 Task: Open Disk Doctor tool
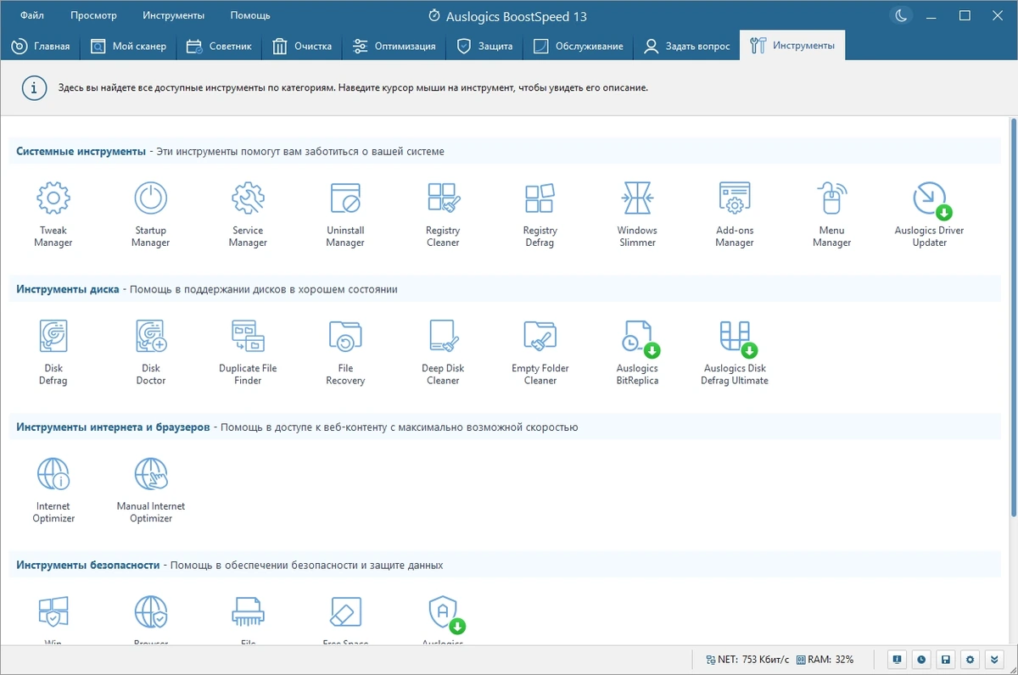pos(151,351)
